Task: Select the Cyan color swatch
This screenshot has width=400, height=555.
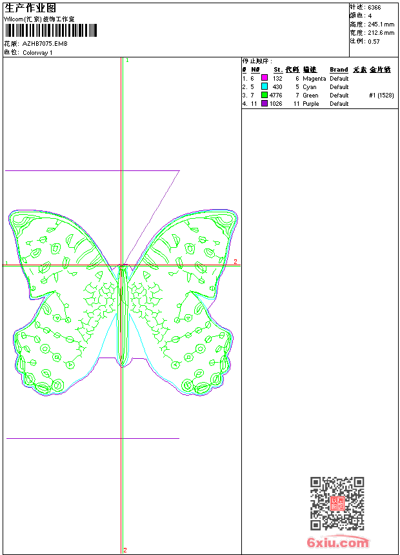Action: [265, 86]
